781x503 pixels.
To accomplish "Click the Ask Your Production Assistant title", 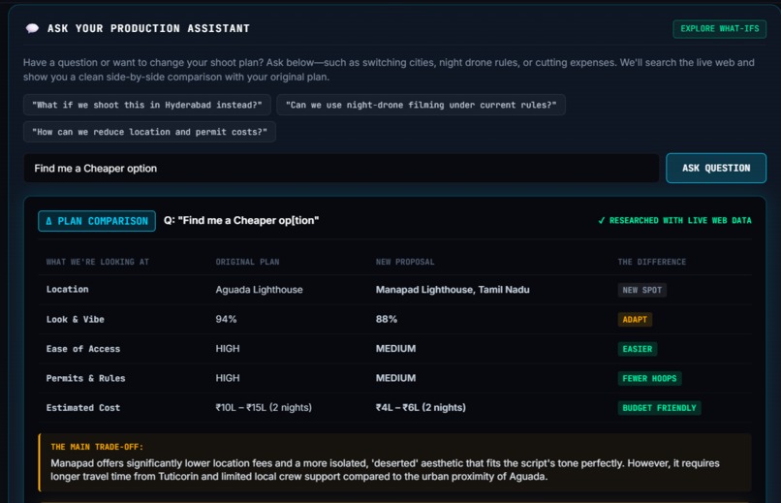I will pyautogui.click(x=148, y=28).
